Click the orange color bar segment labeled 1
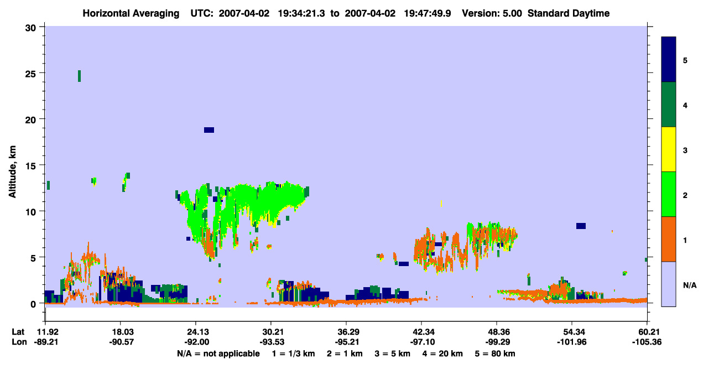Screen dimensions: 719x369 669,239
